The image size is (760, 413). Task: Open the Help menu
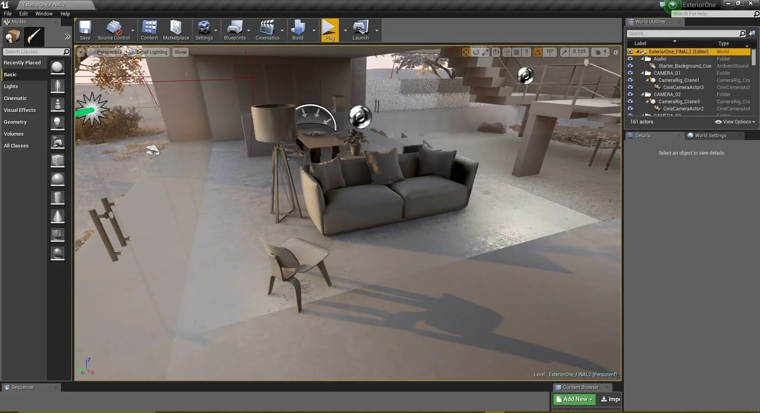point(65,14)
